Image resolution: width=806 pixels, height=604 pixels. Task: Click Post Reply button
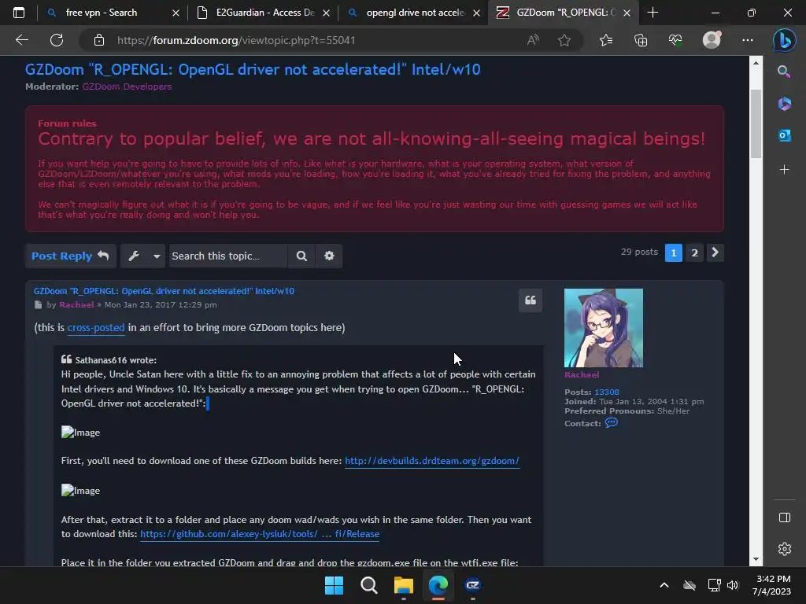(70, 256)
